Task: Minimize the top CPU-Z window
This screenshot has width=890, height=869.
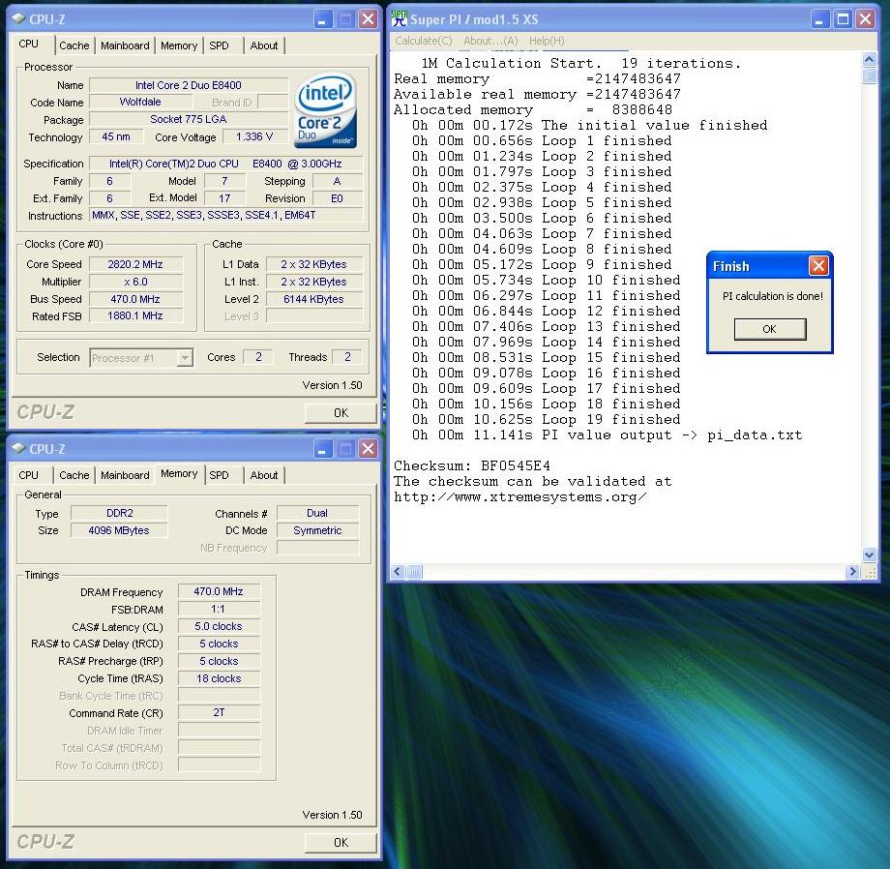Action: click(322, 19)
